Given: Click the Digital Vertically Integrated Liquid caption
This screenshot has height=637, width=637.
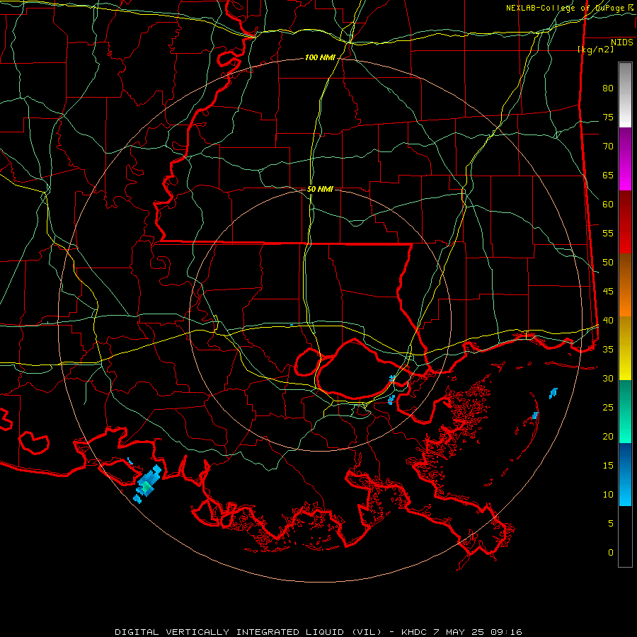Looking at the screenshot, I should coord(318,632).
